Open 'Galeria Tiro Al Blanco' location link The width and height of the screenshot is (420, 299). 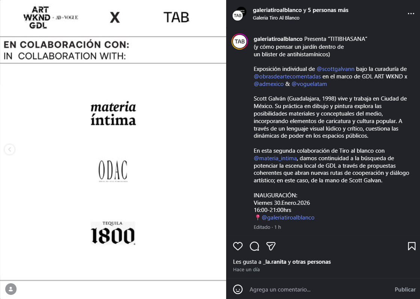276,18
